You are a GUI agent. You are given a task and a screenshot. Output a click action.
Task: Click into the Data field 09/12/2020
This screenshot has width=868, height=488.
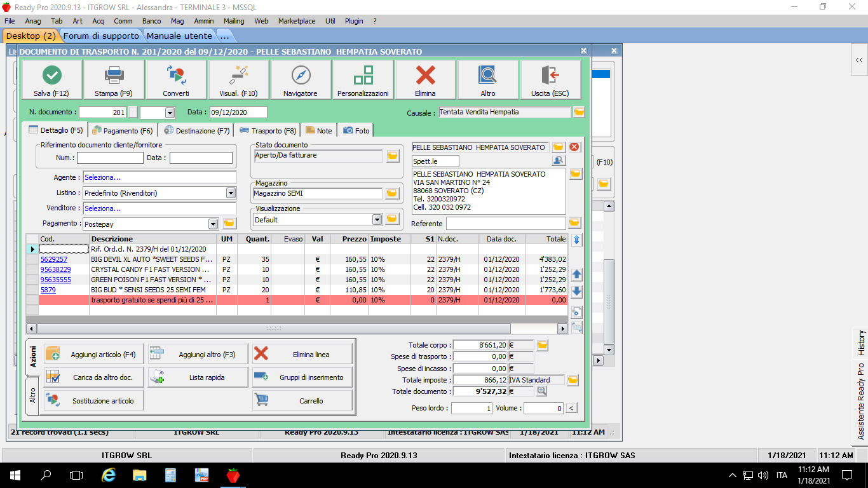[238, 112]
